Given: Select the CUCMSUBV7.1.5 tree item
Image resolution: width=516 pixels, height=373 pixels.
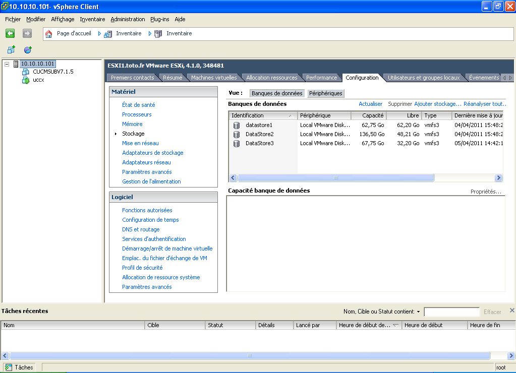Looking at the screenshot, I should click(53, 72).
